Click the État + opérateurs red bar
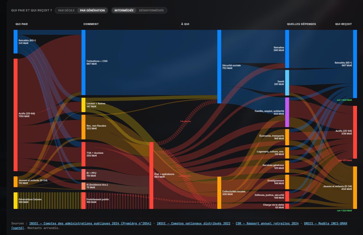 pyautogui.click(x=151, y=175)
